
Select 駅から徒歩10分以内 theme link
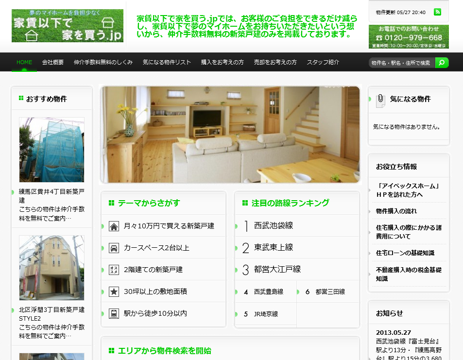point(155,313)
